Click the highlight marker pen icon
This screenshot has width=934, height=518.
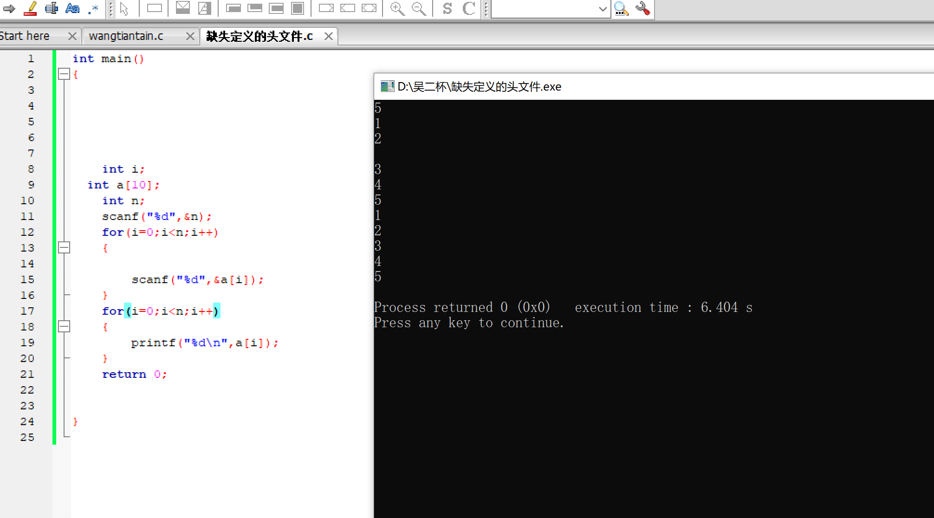pos(31,8)
